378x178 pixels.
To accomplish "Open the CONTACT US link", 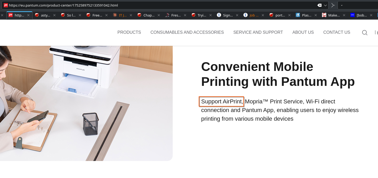I will [x=336, y=32].
